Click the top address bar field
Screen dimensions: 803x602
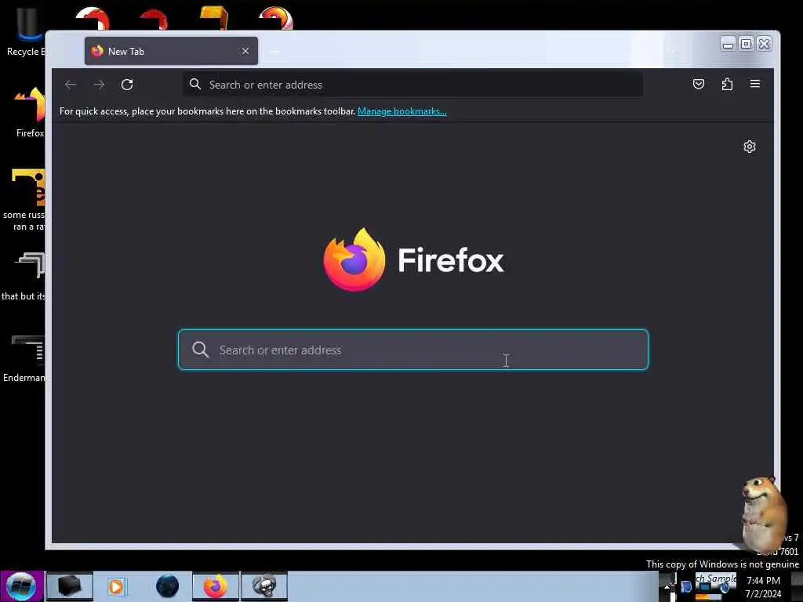pos(412,85)
